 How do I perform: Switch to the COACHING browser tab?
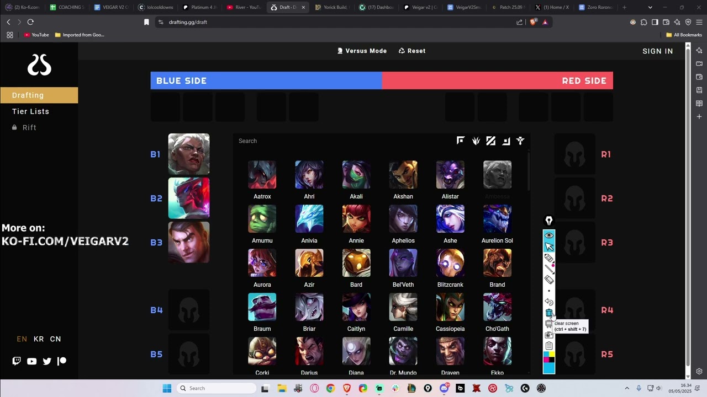pyautogui.click(x=67, y=7)
